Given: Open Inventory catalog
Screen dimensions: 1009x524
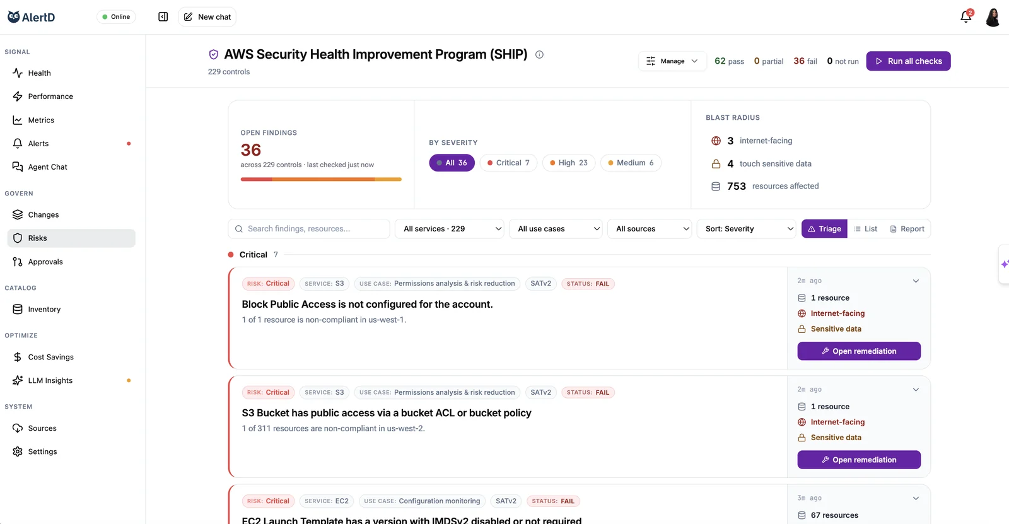Looking at the screenshot, I should (71, 310).
